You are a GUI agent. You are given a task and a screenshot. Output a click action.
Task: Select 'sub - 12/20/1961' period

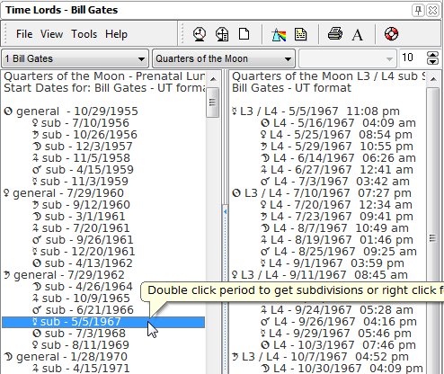[x=84, y=252]
